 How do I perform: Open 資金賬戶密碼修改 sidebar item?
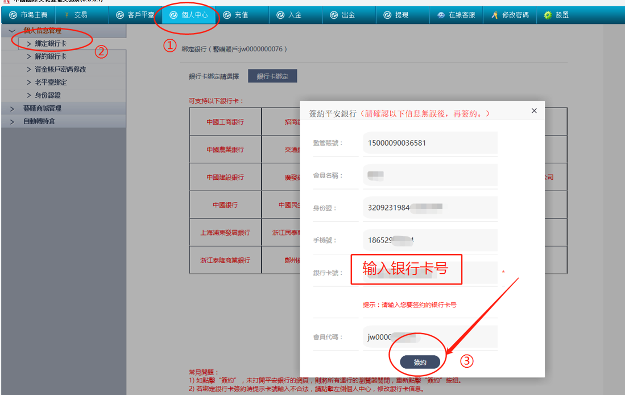[64, 69]
